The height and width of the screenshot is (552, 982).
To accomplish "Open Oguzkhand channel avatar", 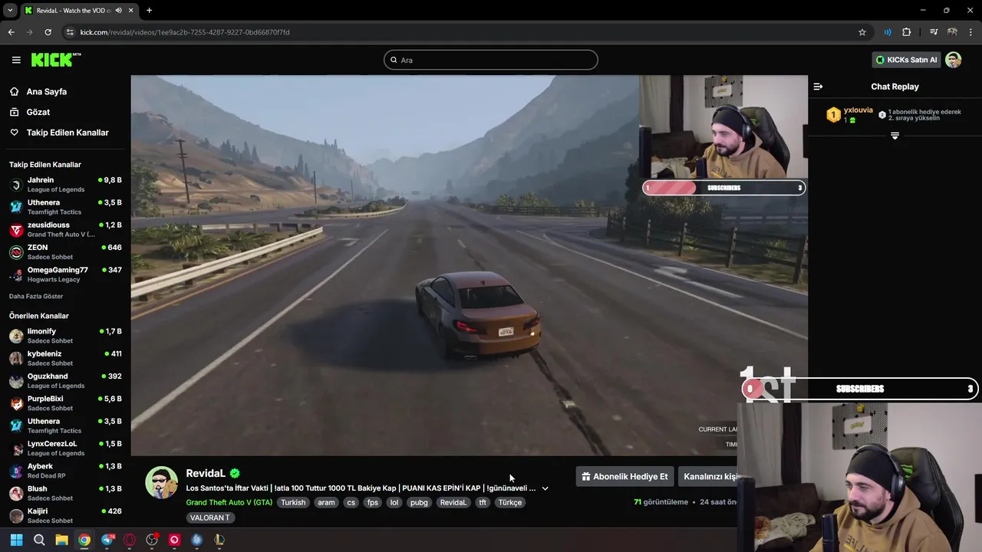I will [x=16, y=381].
